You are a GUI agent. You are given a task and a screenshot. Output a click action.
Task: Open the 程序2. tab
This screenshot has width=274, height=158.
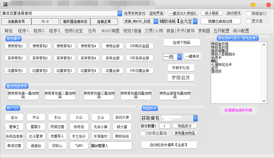pyautogui.click(x=39, y=31)
